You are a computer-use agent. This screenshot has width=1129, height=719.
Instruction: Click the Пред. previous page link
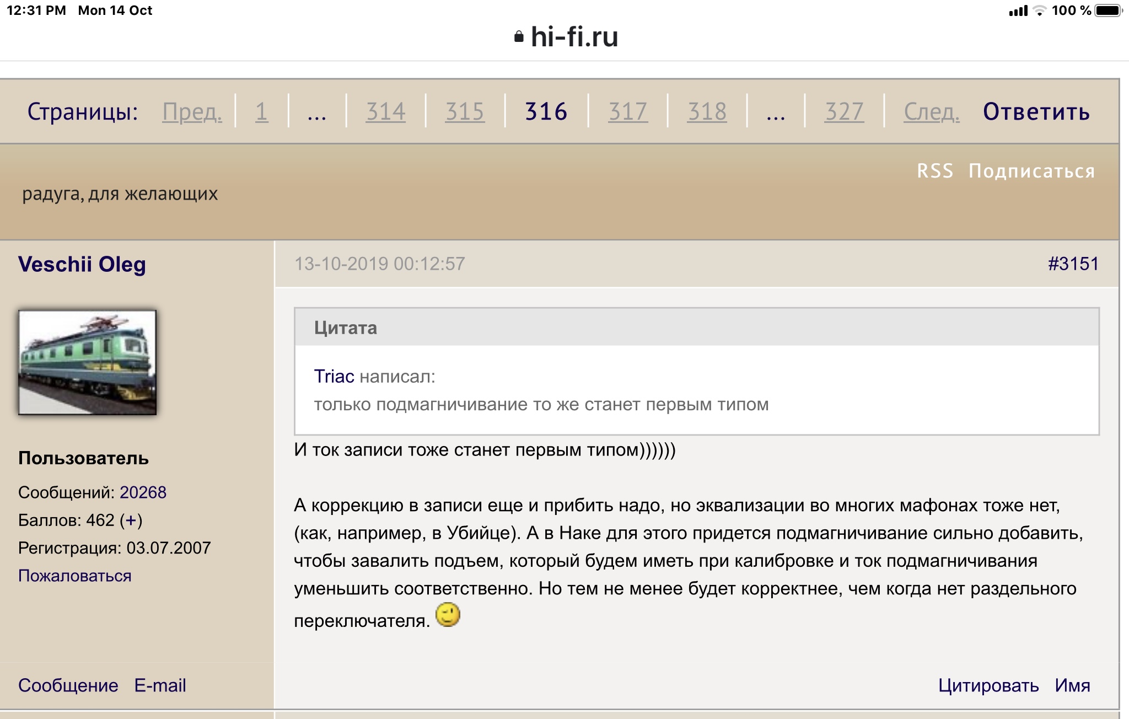tap(192, 111)
